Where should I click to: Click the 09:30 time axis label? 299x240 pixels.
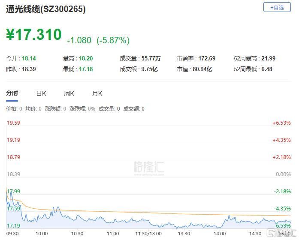click(12, 234)
